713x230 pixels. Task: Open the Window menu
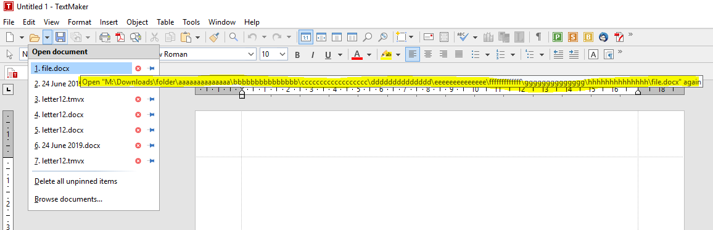tap(222, 22)
